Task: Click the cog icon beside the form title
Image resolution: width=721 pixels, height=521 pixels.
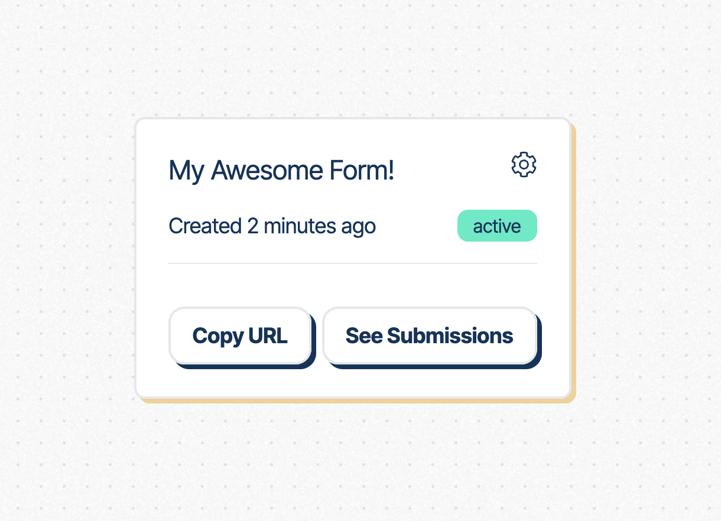Action: pos(524,165)
